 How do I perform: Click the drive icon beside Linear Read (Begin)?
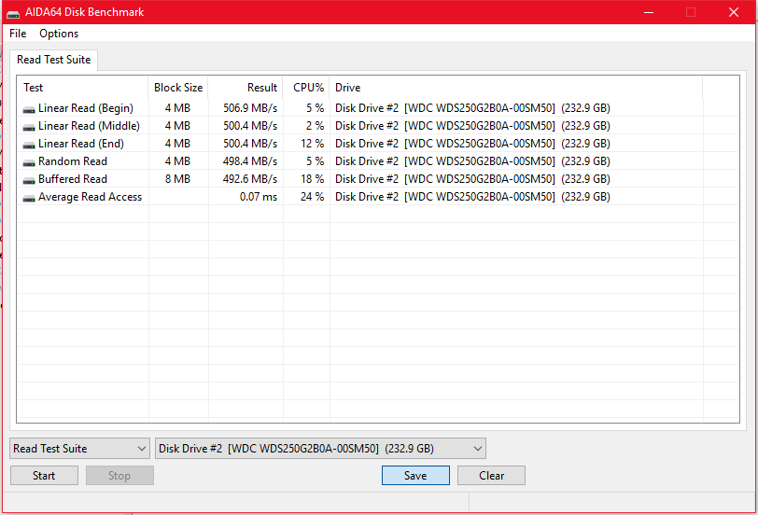(29, 109)
